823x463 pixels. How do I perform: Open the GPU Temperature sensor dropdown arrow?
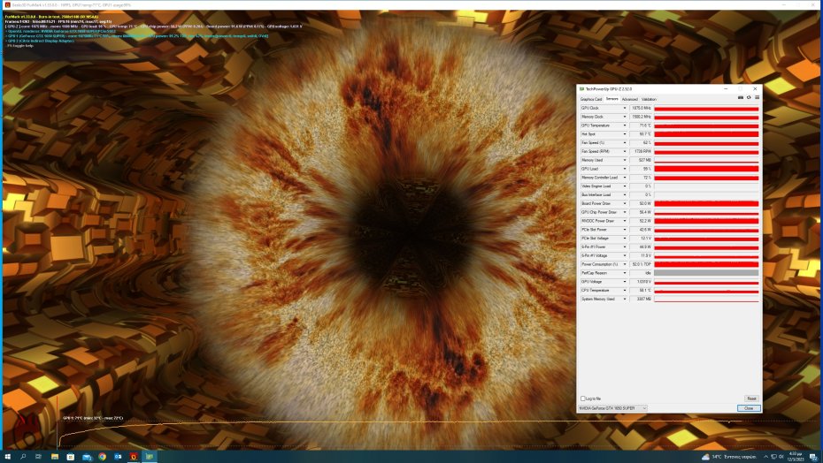625,125
